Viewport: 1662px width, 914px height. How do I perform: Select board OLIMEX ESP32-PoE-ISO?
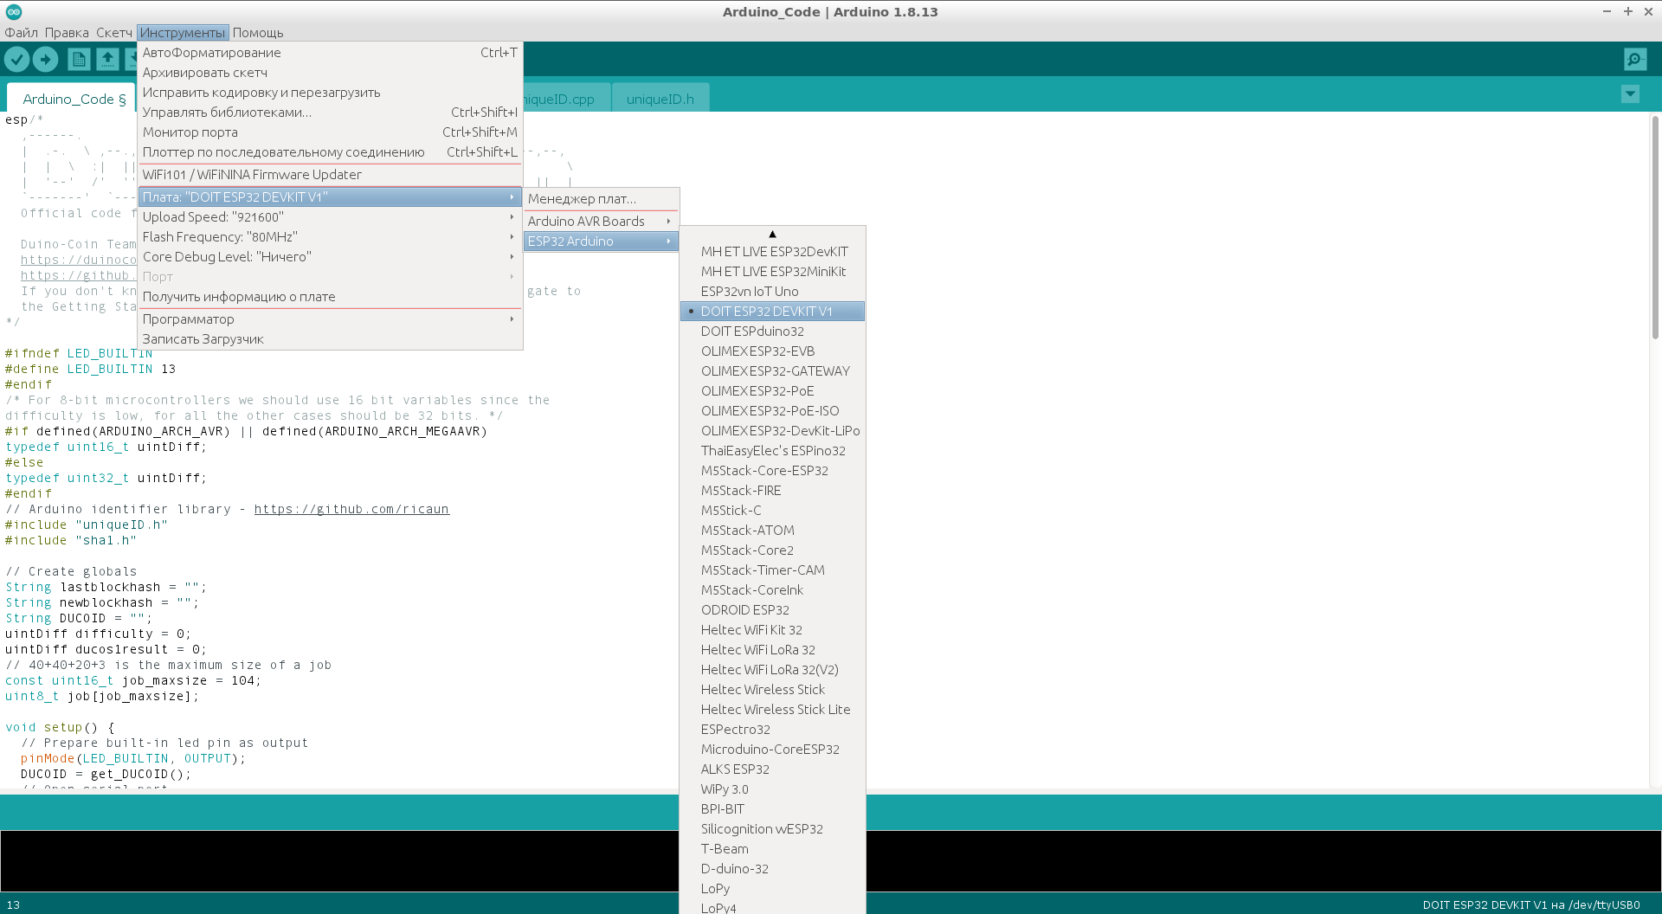[x=772, y=410]
